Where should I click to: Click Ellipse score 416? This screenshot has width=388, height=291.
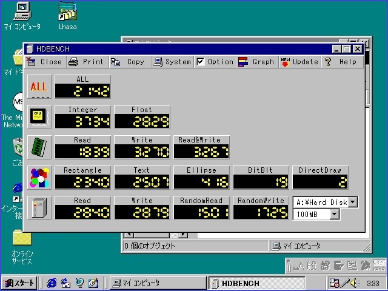(201, 182)
